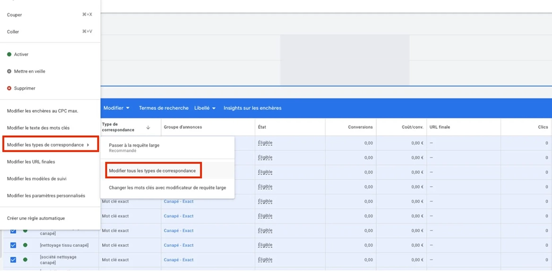
Task: Click the URL finale column header
Action: pos(440,127)
